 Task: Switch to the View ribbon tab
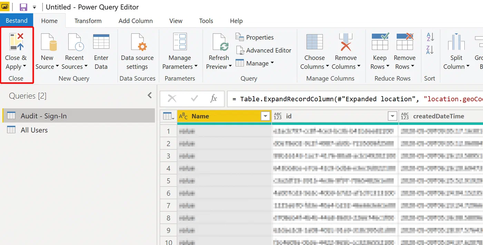176,21
